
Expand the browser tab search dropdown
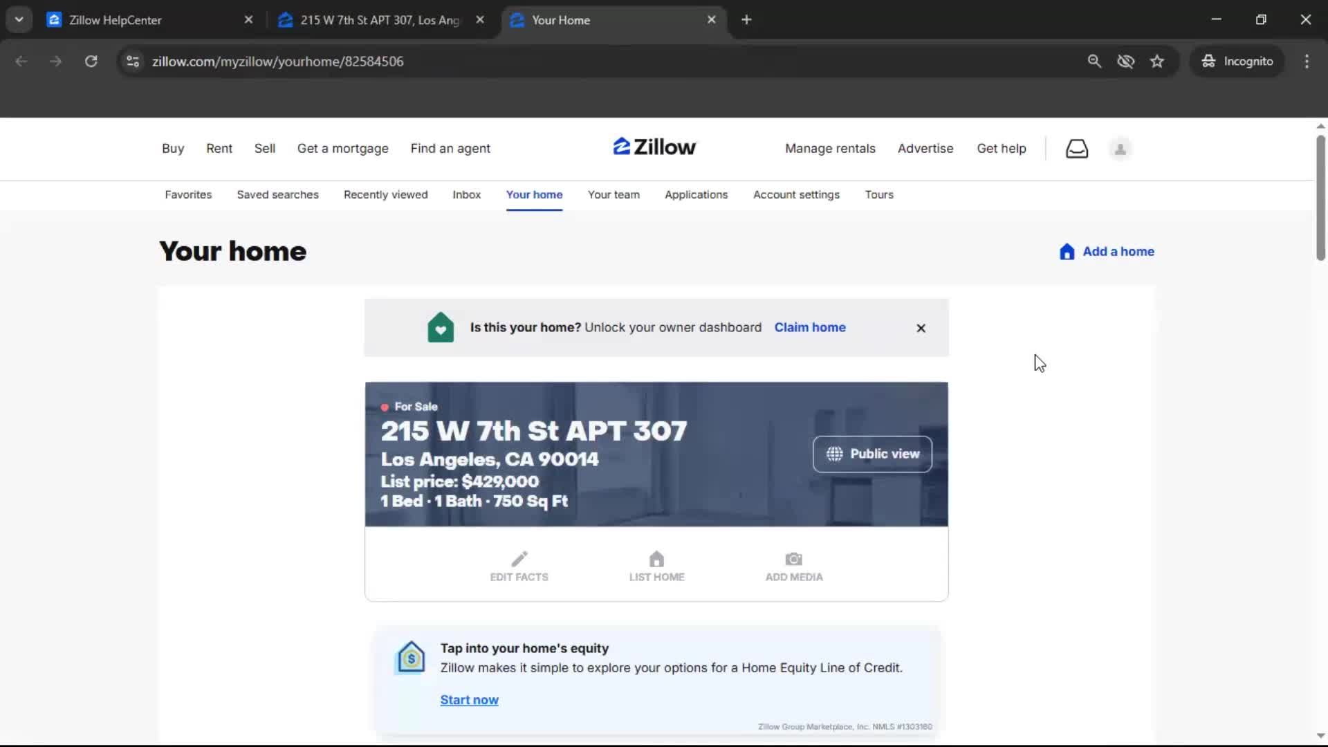(19, 20)
